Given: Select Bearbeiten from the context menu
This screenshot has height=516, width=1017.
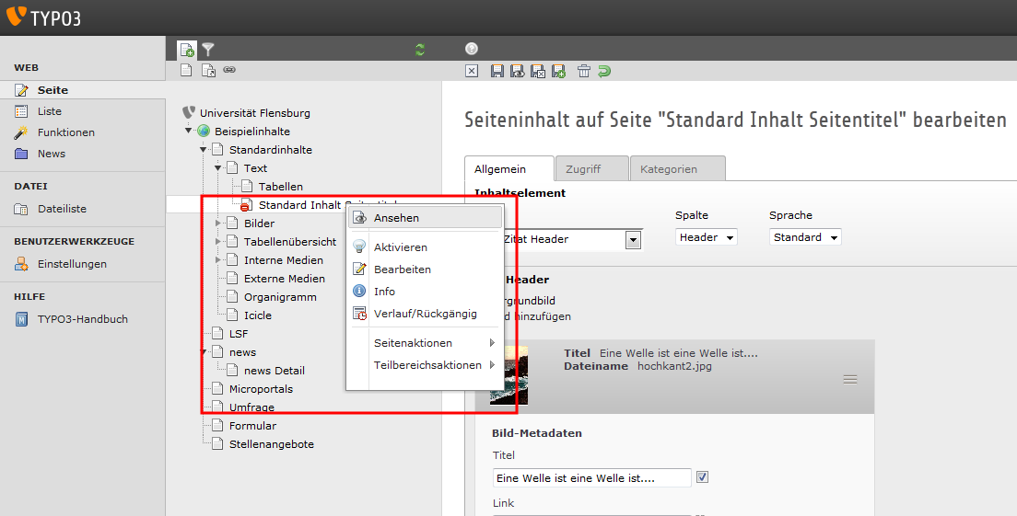Looking at the screenshot, I should (402, 269).
